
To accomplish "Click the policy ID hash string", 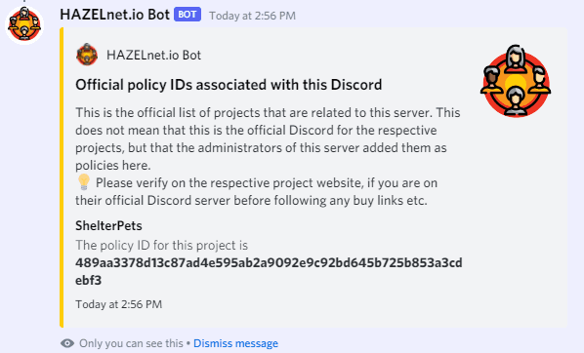I will (269, 271).
